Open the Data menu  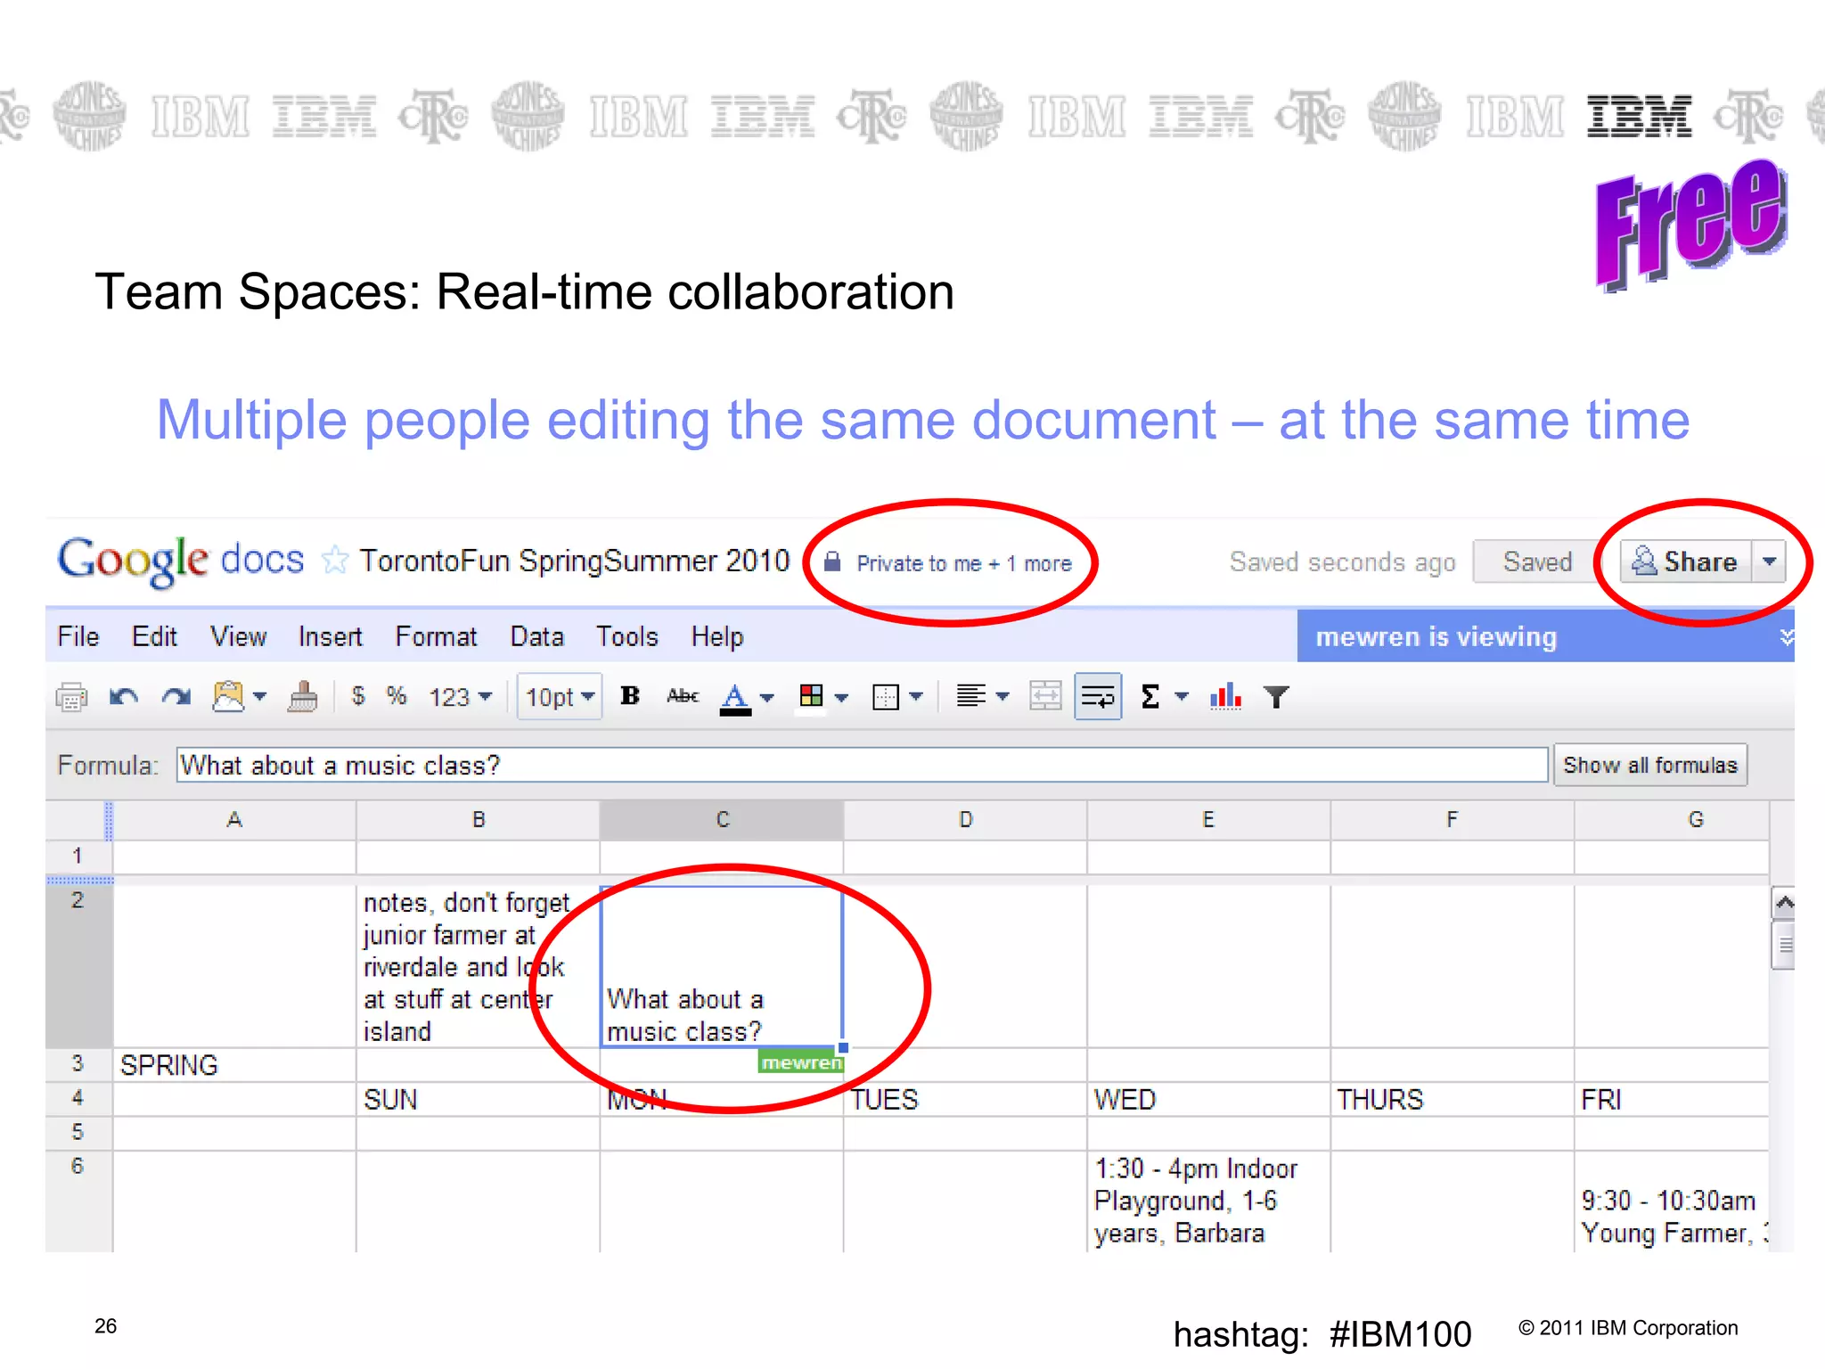click(x=536, y=636)
